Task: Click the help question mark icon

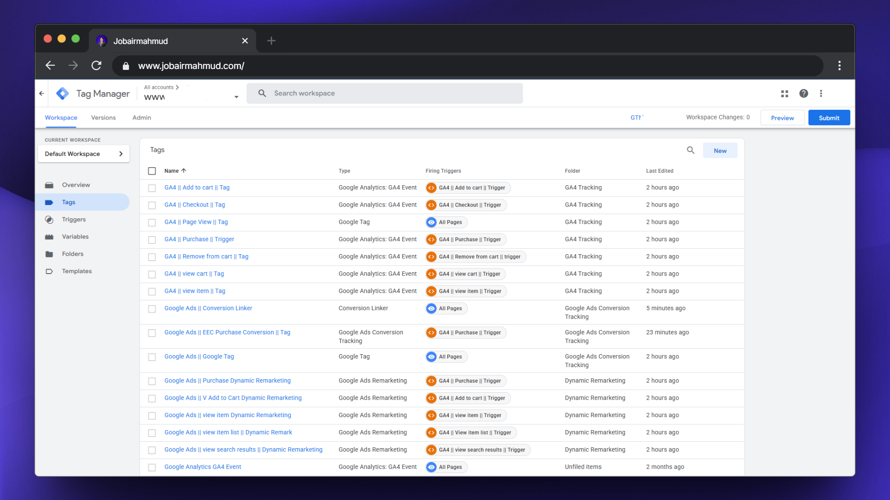Action: (803, 94)
